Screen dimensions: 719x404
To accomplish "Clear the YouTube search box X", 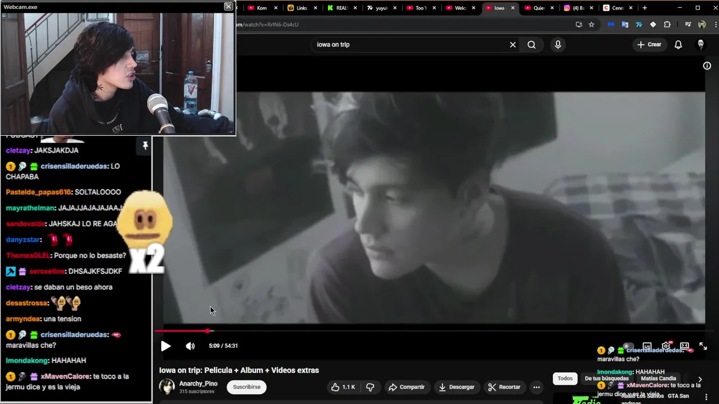I will pyautogui.click(x=513, y=44).
